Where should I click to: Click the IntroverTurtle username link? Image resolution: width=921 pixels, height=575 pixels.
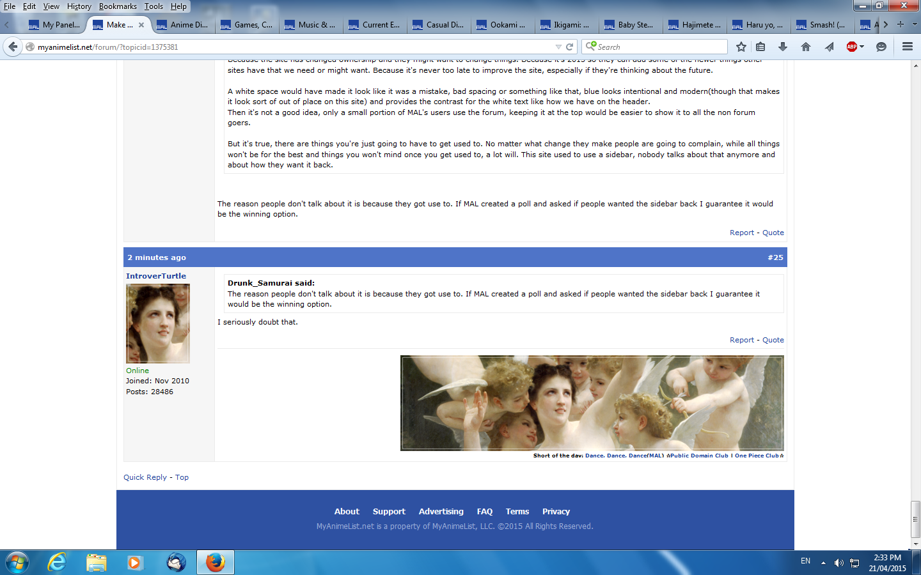point(156,276)
